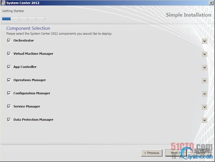Click the Virtual Machine Manager label

(33, 54)
